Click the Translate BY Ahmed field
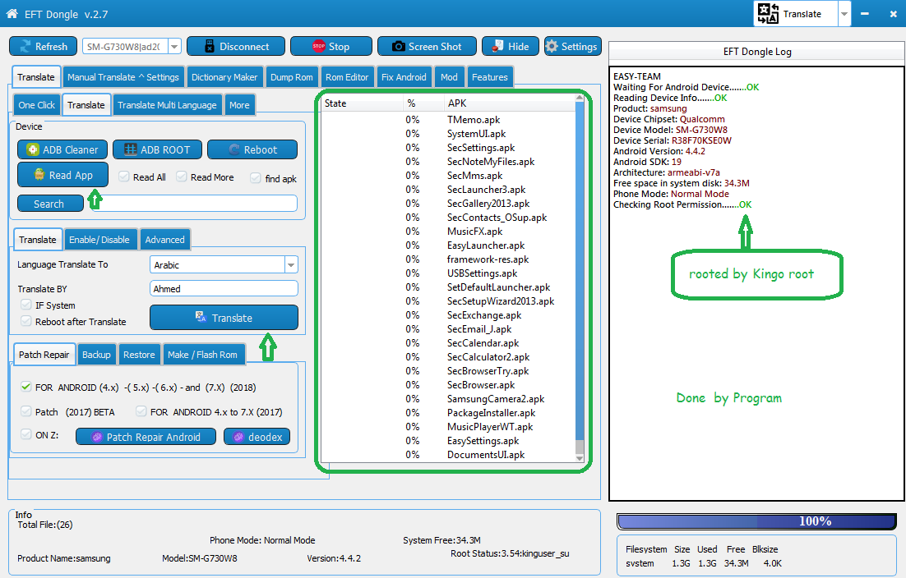906x578 pixels. (x=224, y=288)
